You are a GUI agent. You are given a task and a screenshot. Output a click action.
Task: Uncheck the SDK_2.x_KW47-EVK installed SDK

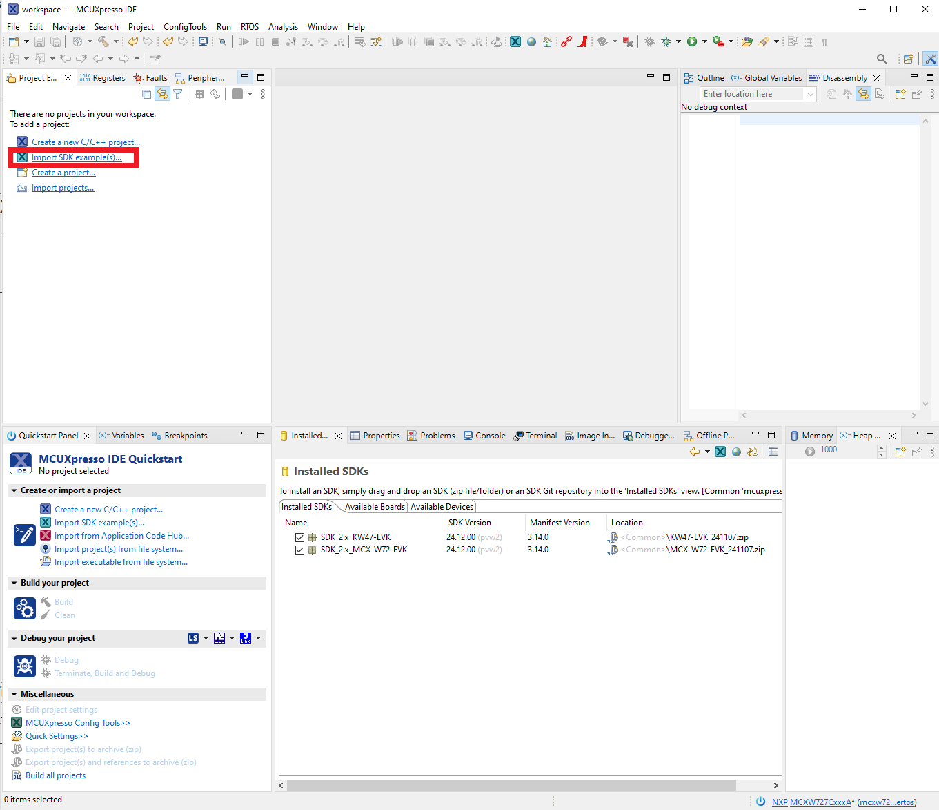299,537
